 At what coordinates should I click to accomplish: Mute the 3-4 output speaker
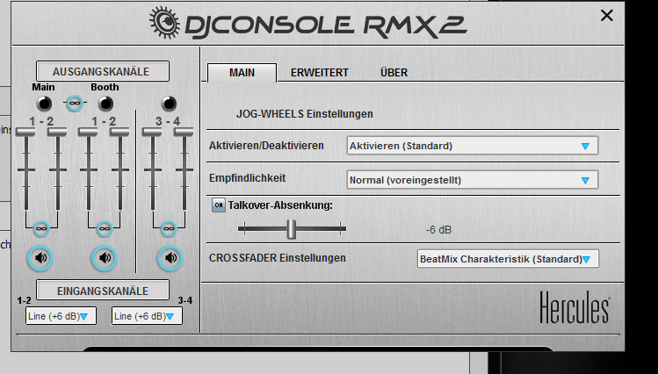[x=170, y=258]
